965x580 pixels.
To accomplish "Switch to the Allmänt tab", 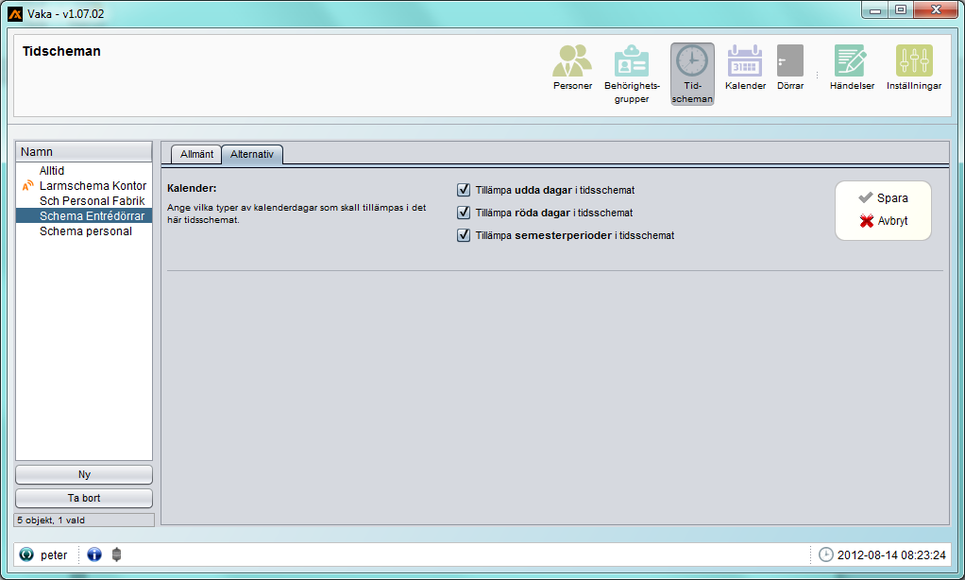I will (196, 155).
